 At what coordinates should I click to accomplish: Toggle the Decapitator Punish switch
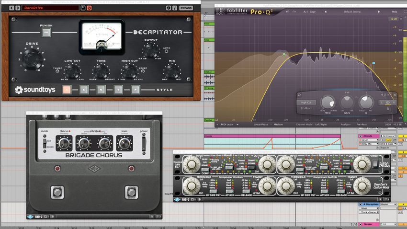click(46, 33)
